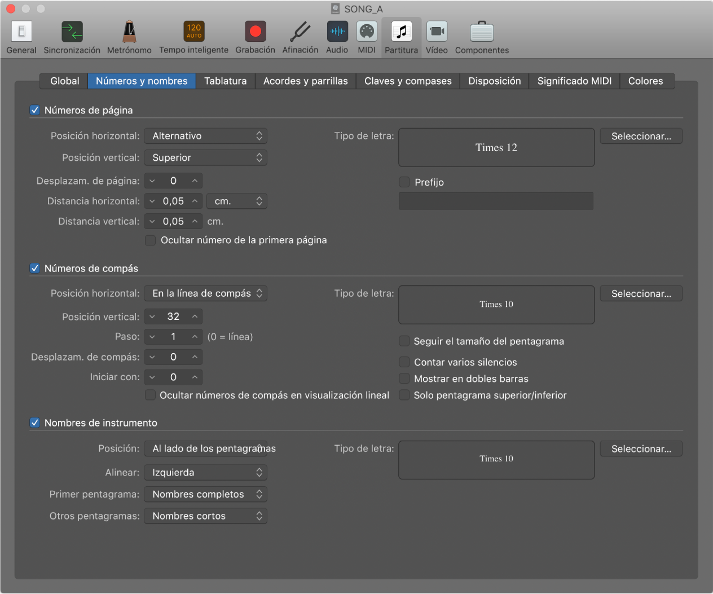
Task: Open the Afinación tuning fork icon
Action: pos(300,32)
